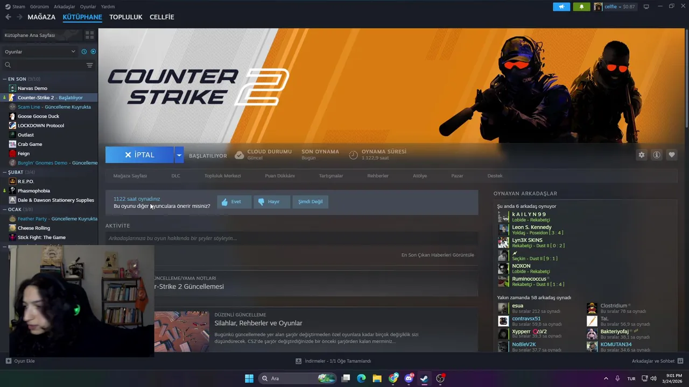The image size is (689, 387).
Task: Click the favorite heart icon
Action: [x=671, y=155]
